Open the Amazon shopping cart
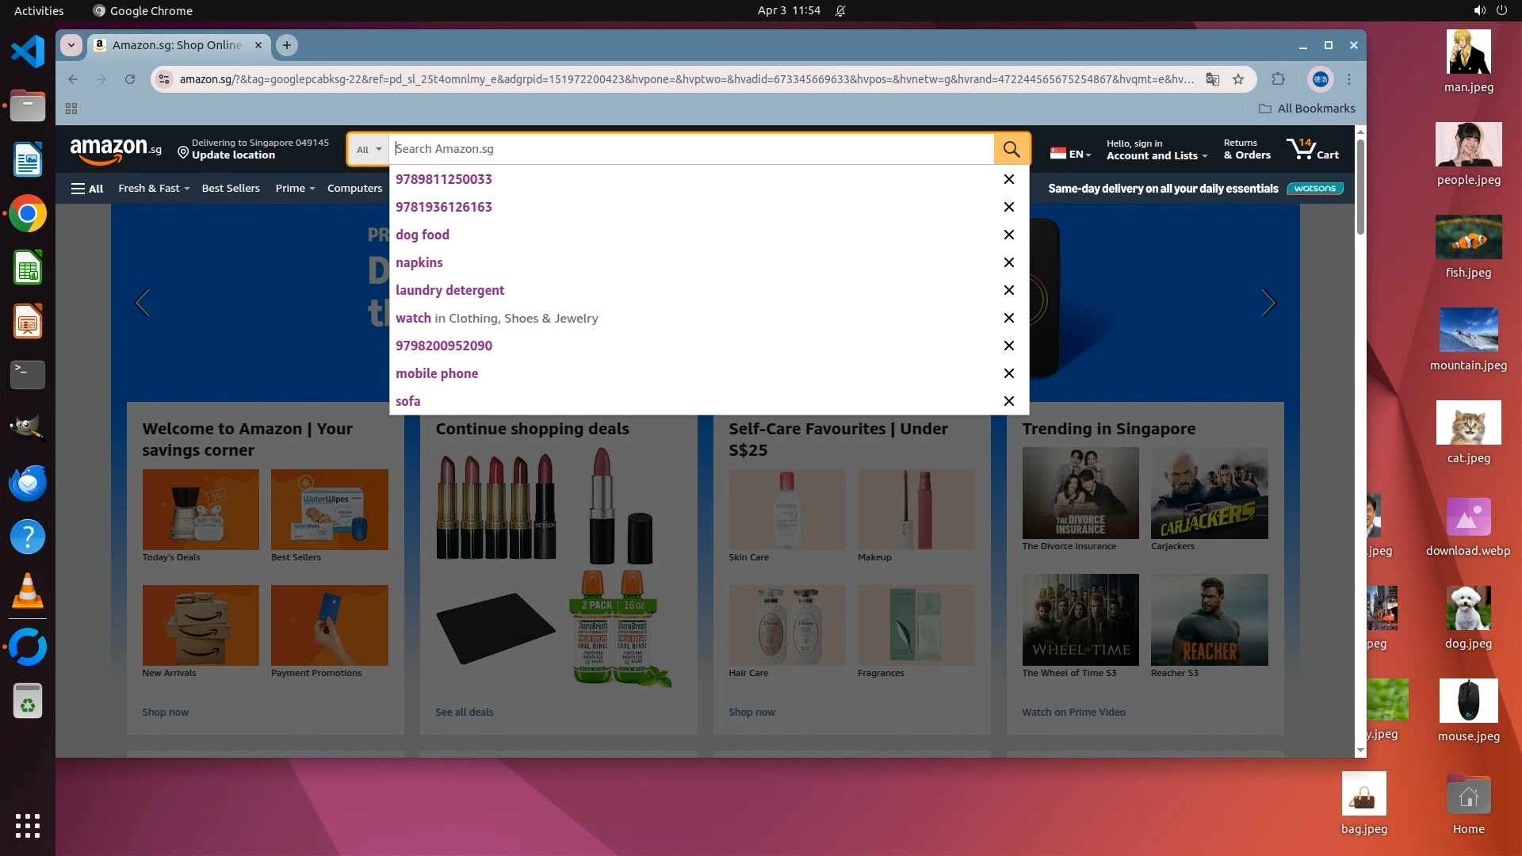 click(1312, 149)
